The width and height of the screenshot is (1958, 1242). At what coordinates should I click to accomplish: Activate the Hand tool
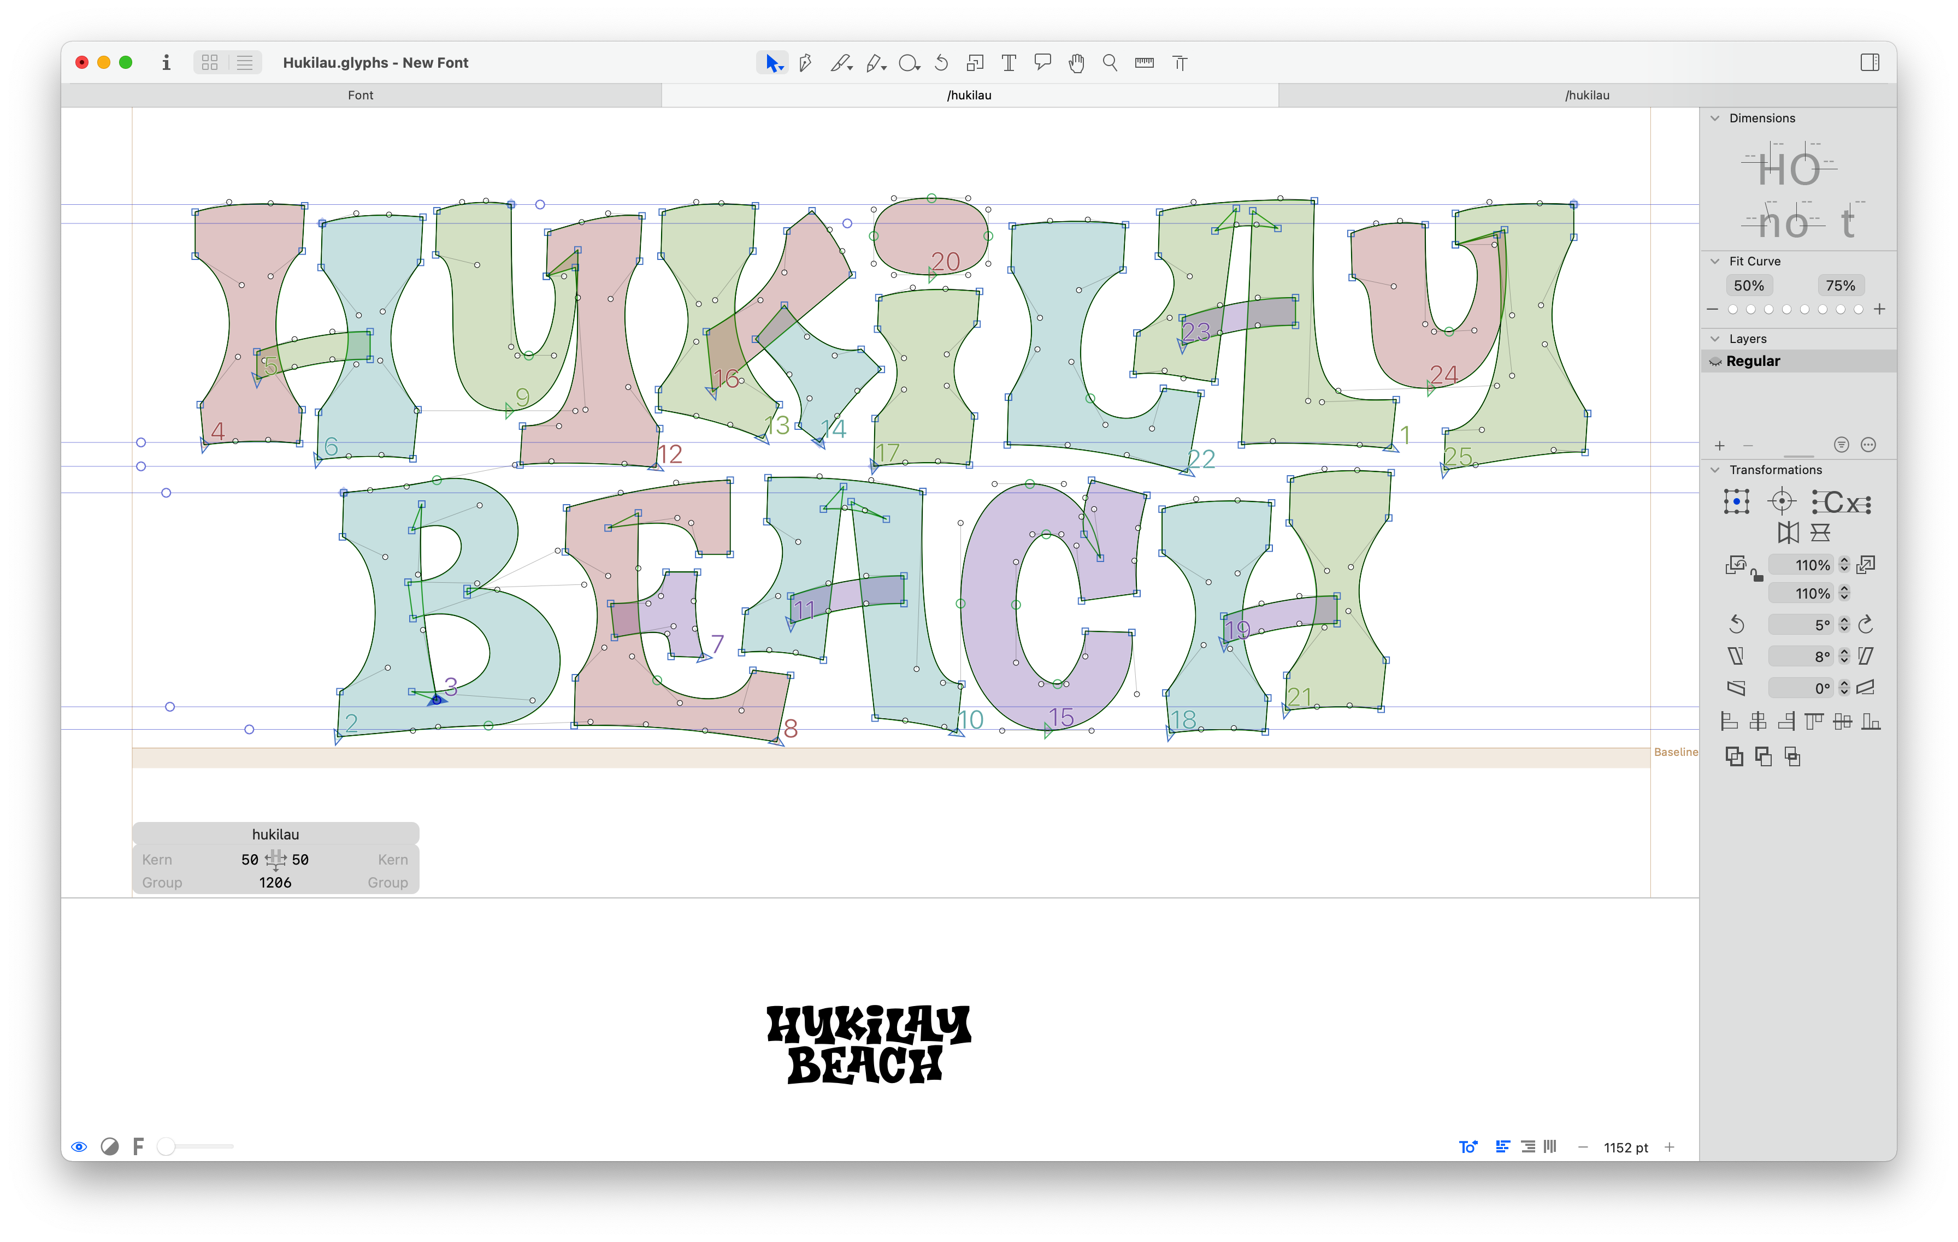[1076, 63]
